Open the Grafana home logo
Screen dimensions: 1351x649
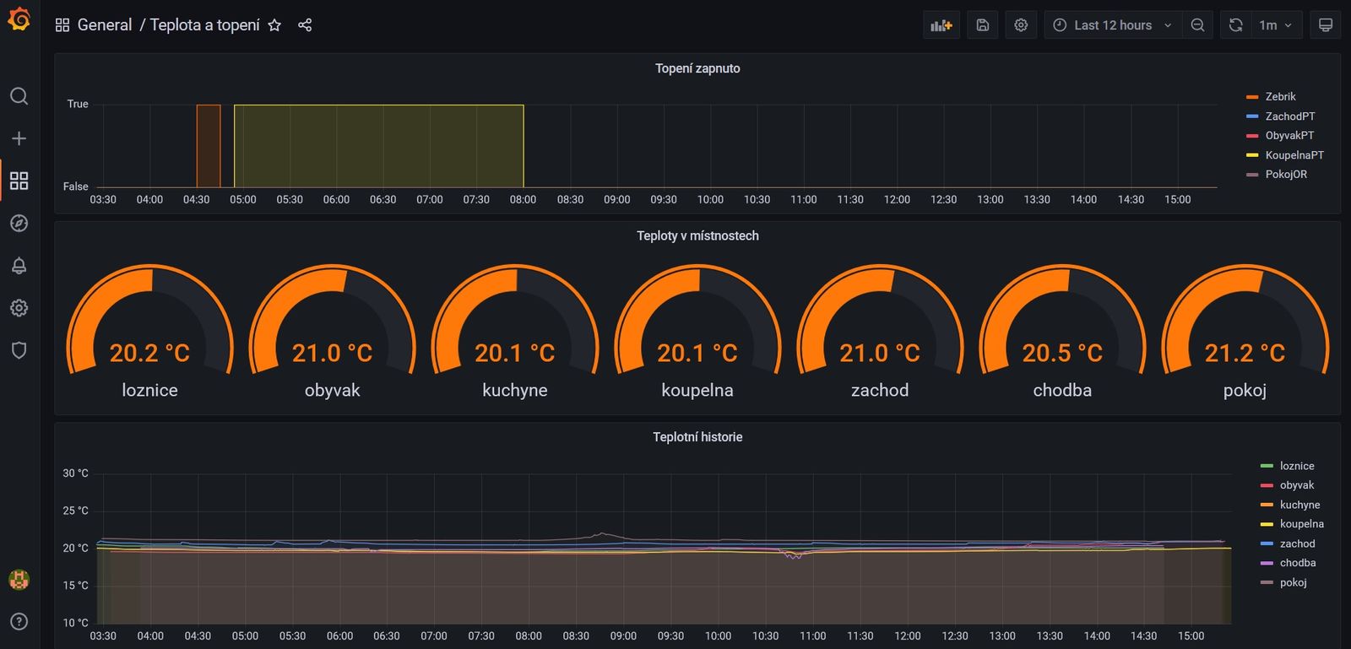point(19,19)
